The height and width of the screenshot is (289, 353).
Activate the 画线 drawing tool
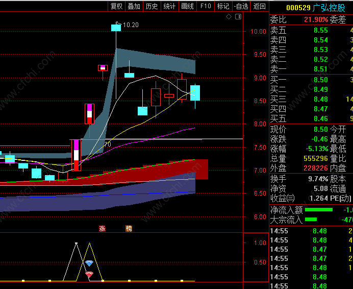[187, 6]
